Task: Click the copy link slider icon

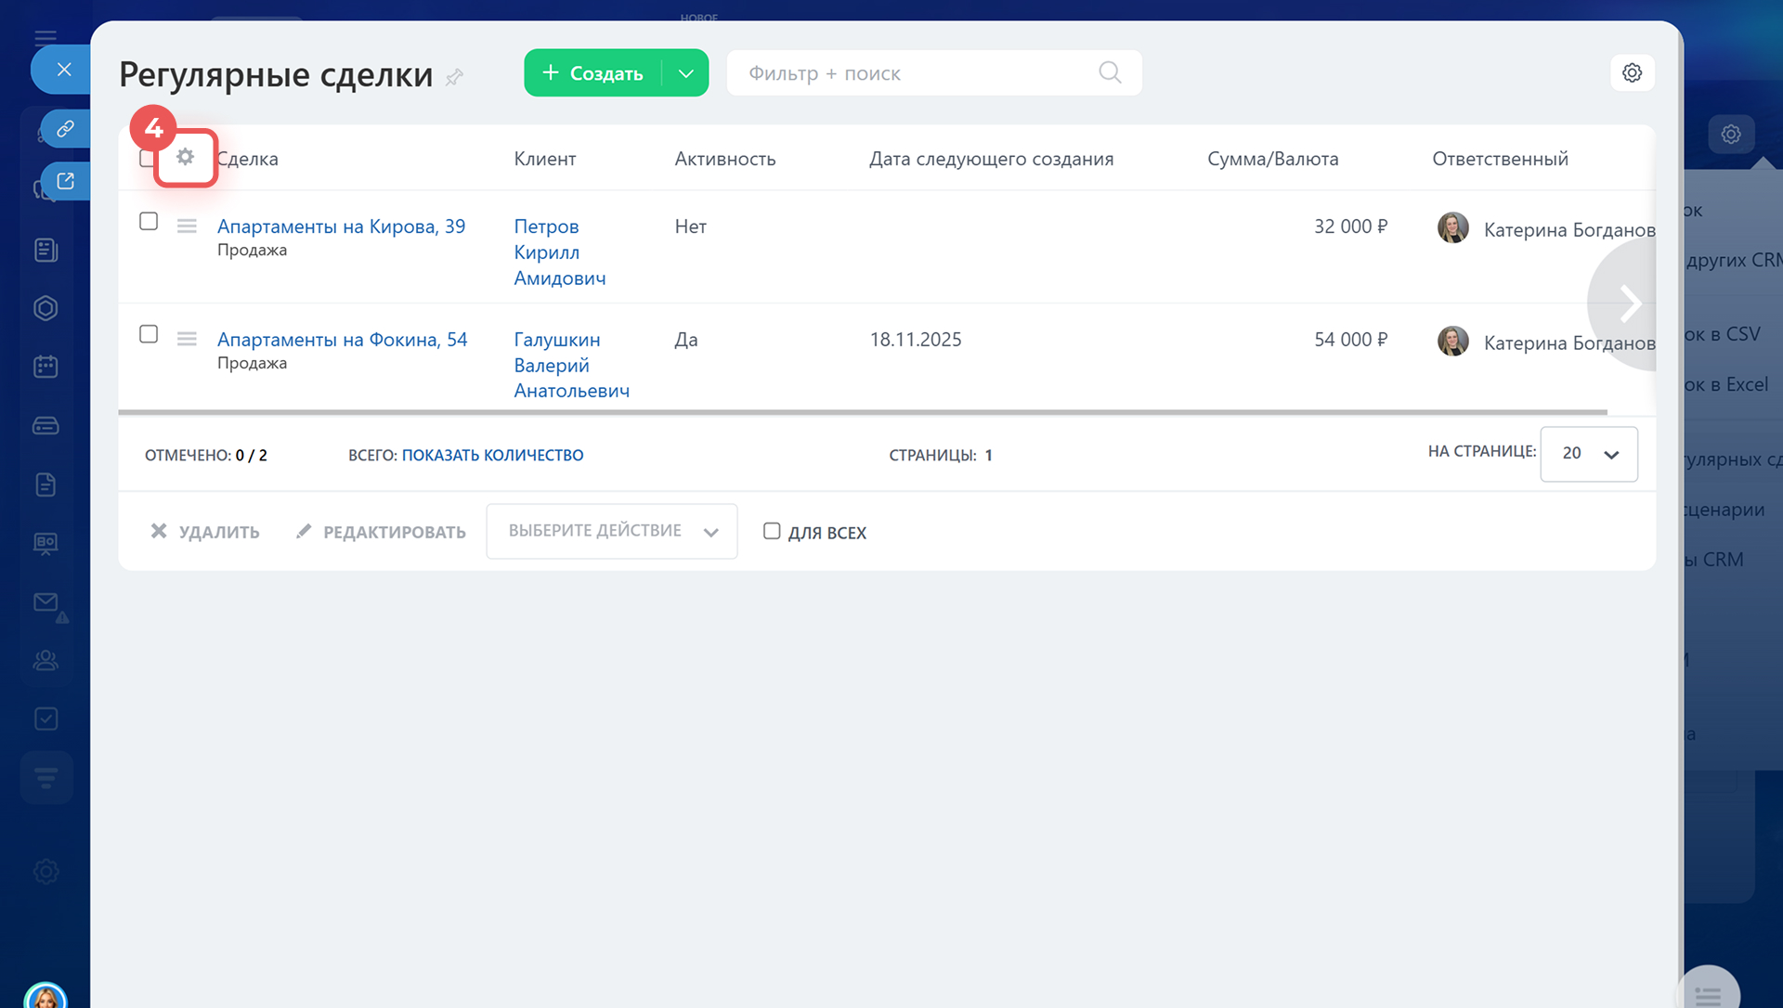Action: [65, 128]
